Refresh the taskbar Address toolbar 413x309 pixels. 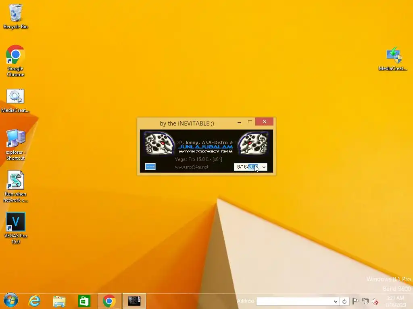coord(344,301)
